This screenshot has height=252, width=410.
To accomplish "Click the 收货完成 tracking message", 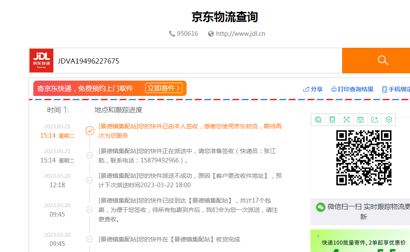I will coord(169,240).
